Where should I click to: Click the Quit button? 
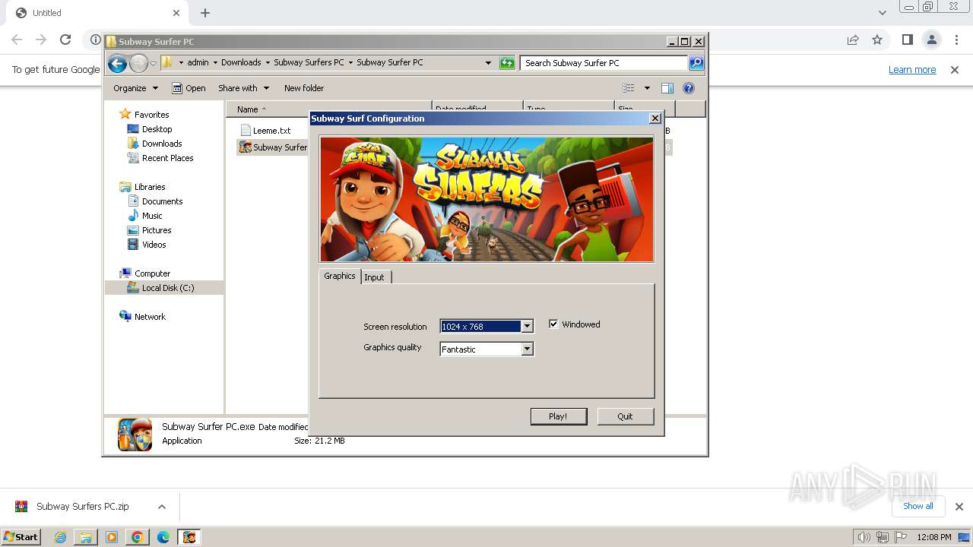(625, 416)
